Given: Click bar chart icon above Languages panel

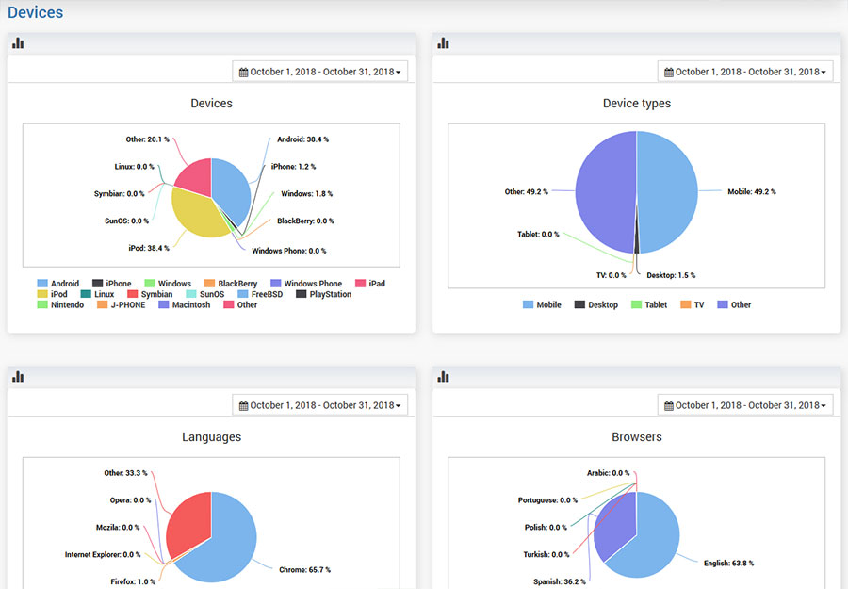Looking at the screenshot, I should (18, 377).
